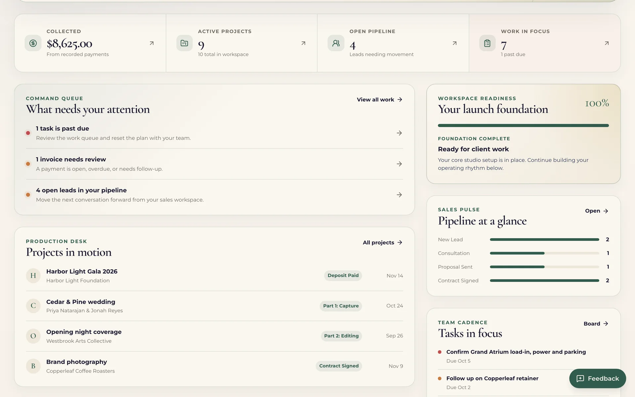Click the B avatar for Brand photography

coord(33,366)
